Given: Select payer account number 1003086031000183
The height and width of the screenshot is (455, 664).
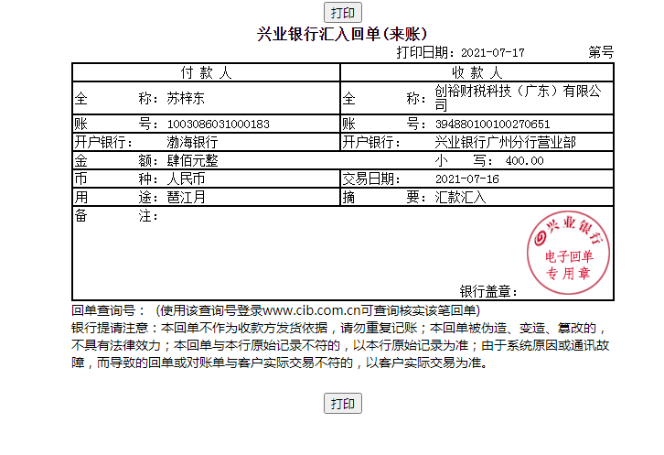Looking at the screenshot, I should (x=218, y=125).
